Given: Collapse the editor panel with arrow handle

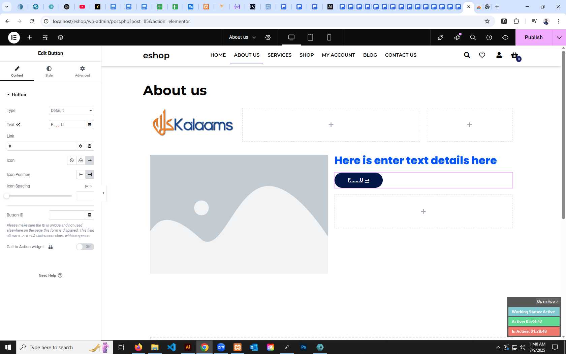Looking at the screenshot, I should (103, 193).
